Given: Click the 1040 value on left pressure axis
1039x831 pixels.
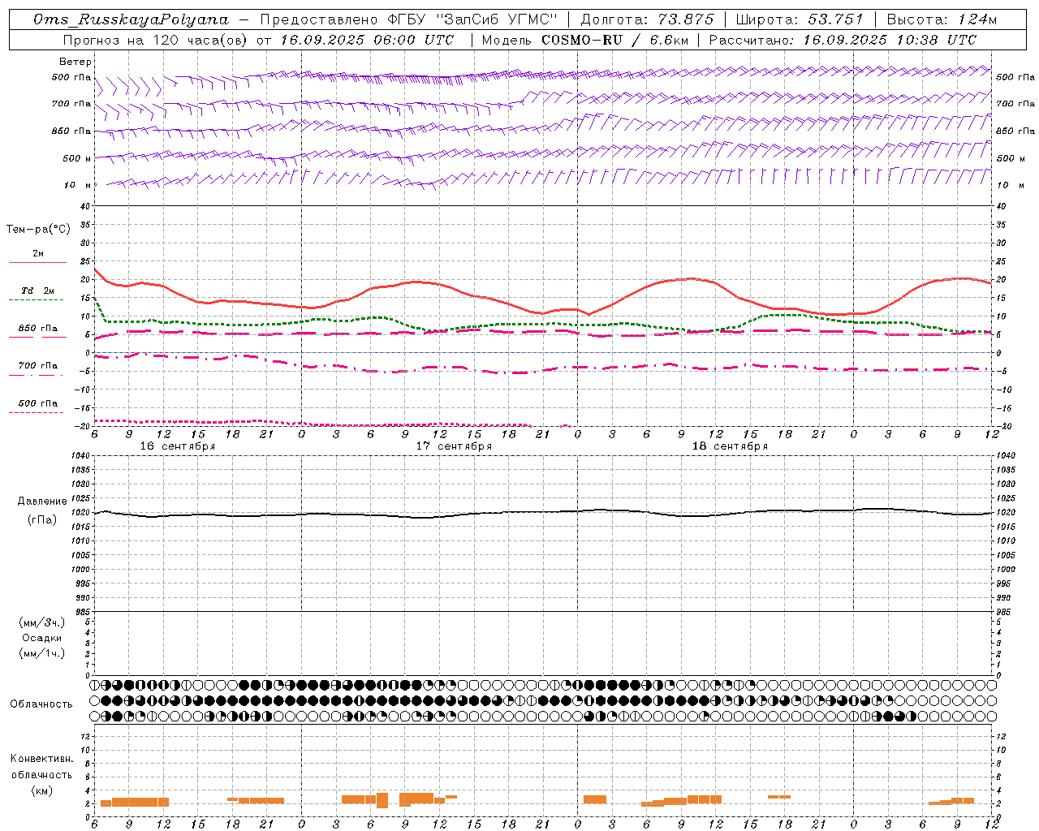Looking at the screenshot, I should tap(79, 455).
